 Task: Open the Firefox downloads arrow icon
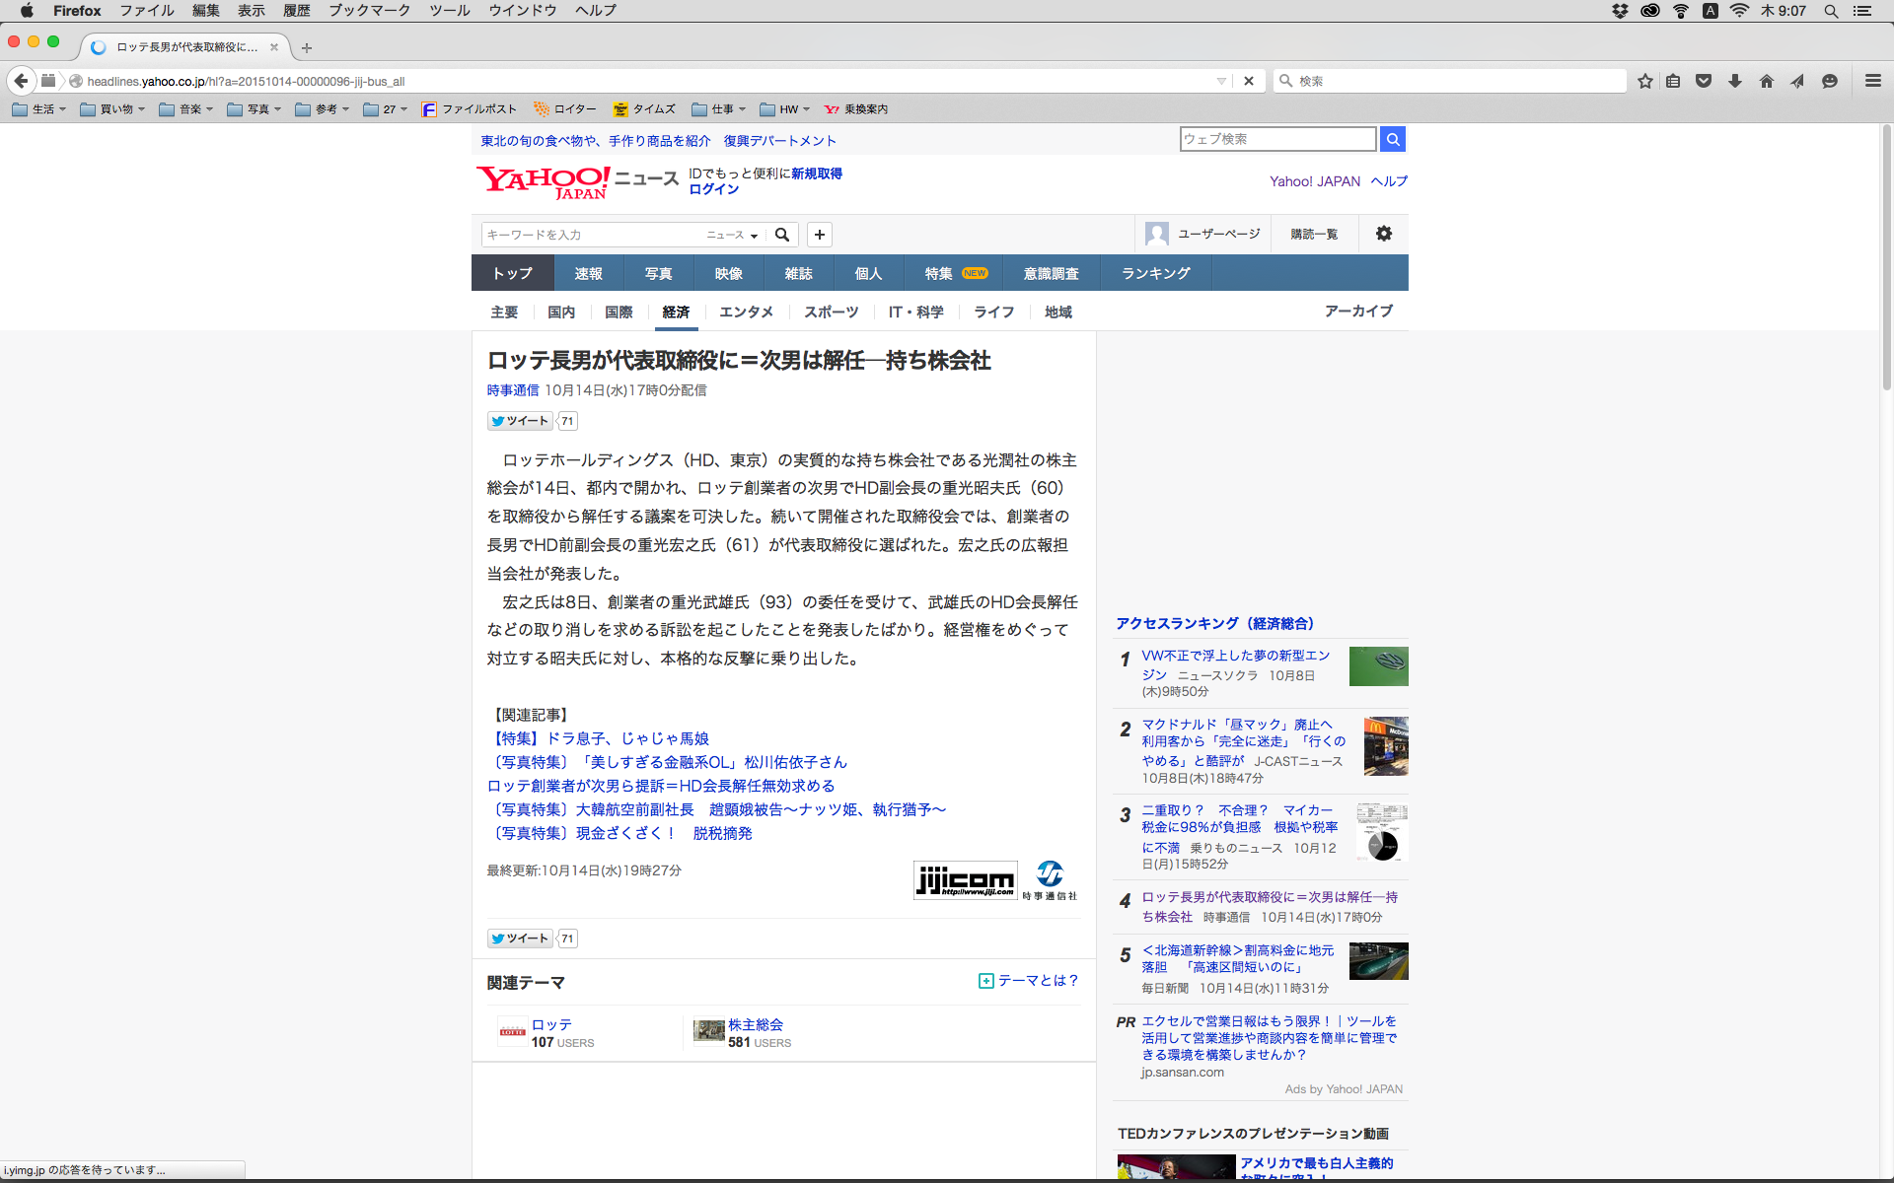1735,81
